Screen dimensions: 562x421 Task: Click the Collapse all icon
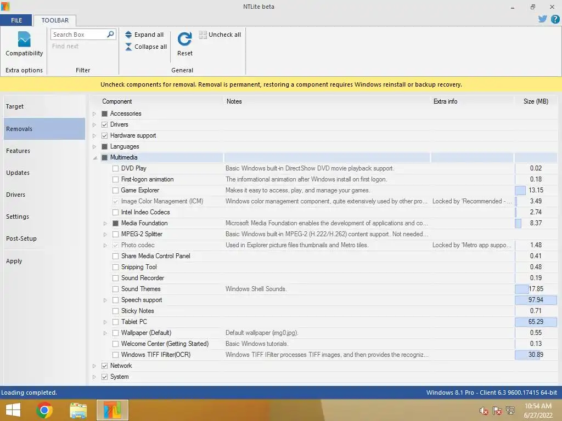pos(128,47)
